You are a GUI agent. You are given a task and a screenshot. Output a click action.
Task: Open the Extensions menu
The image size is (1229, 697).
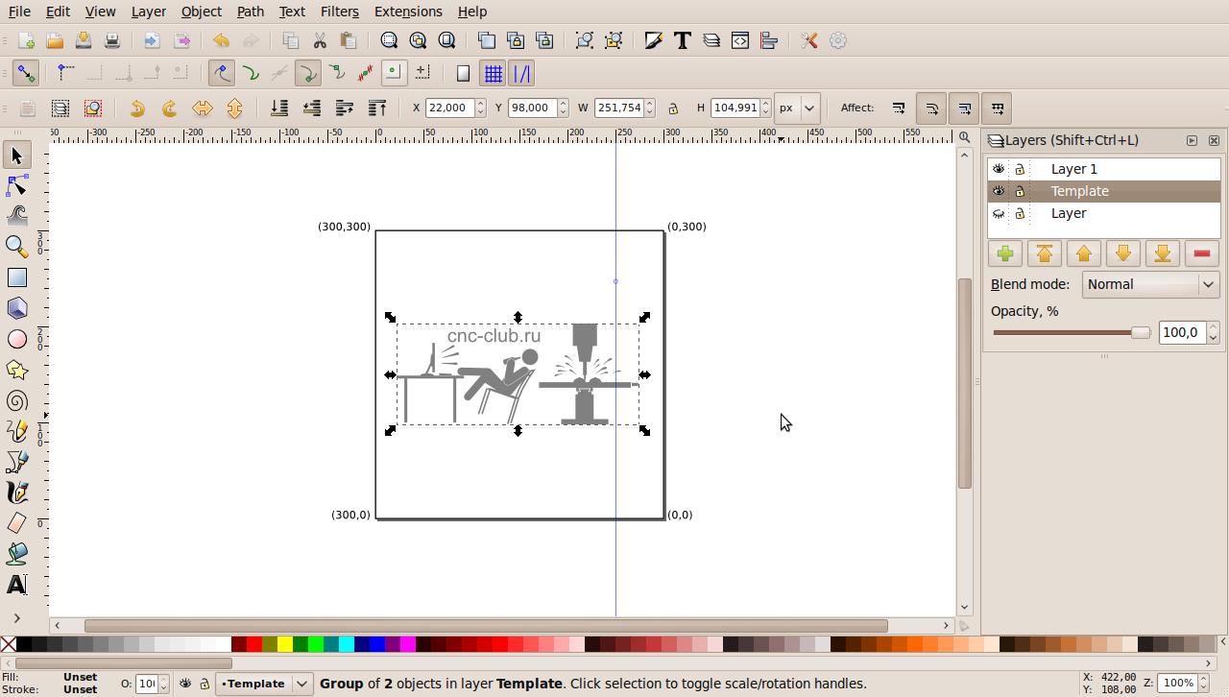point(408,12)
